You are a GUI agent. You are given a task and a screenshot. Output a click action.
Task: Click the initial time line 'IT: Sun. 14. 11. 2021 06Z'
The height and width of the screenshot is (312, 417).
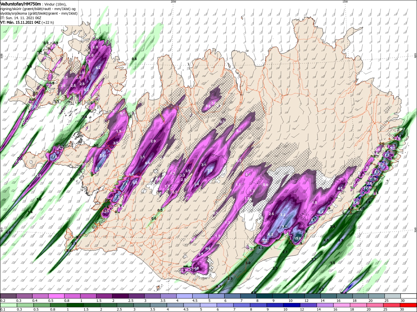pos(21,18)
